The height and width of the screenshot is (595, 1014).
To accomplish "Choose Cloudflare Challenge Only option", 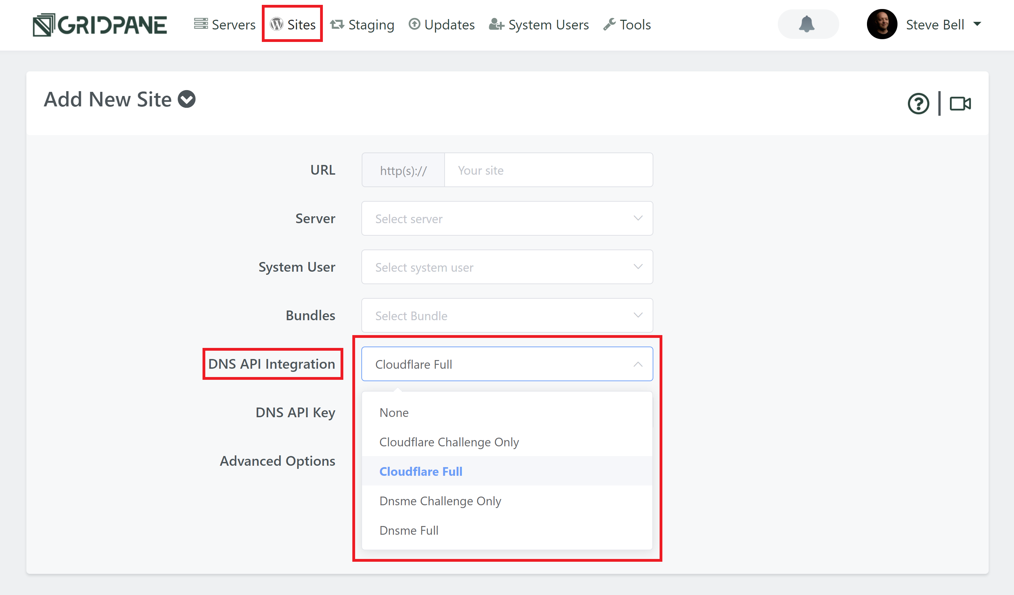I will point(507,442).
